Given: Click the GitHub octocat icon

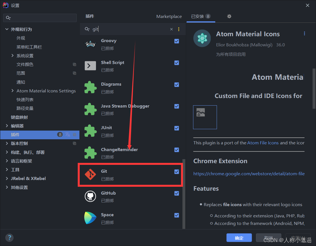Looking at the screenshot, I should coord(90,196).
